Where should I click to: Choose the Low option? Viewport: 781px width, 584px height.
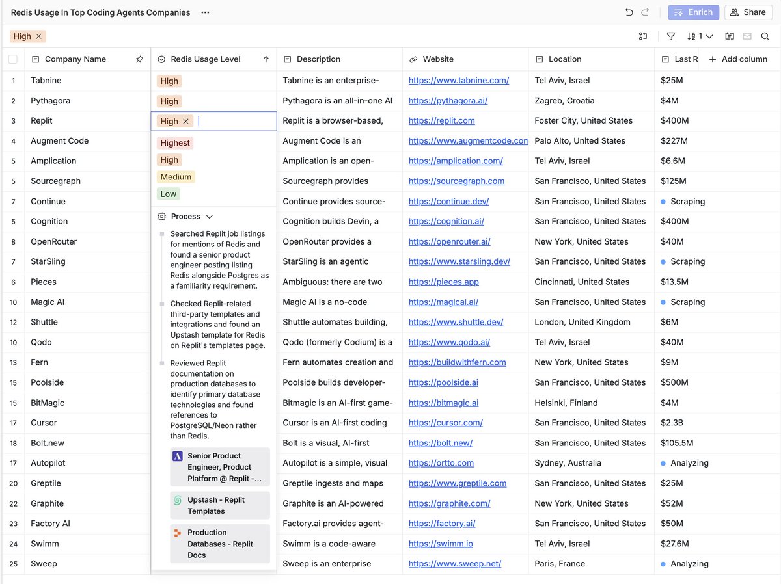click(169, 194)
